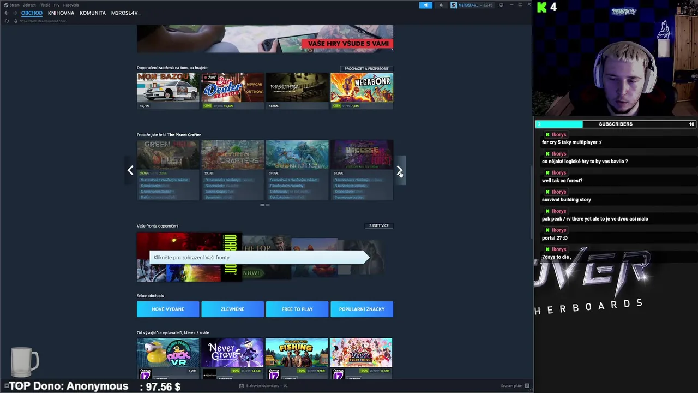
Task: Click the page reload icon beside the URL
Action: click(7, 21)
